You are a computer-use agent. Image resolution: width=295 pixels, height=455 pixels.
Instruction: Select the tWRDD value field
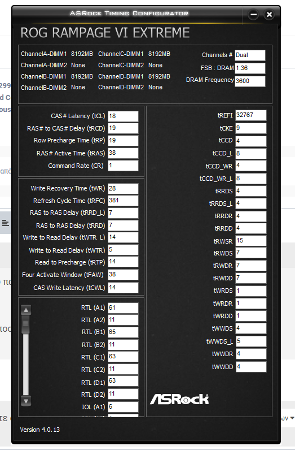[250, 316]
